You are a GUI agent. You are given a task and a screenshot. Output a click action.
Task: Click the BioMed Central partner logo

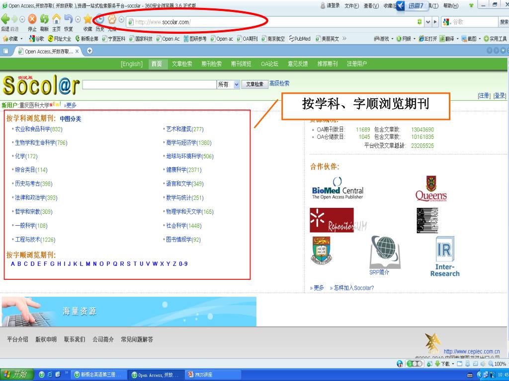tap(338, 189)
